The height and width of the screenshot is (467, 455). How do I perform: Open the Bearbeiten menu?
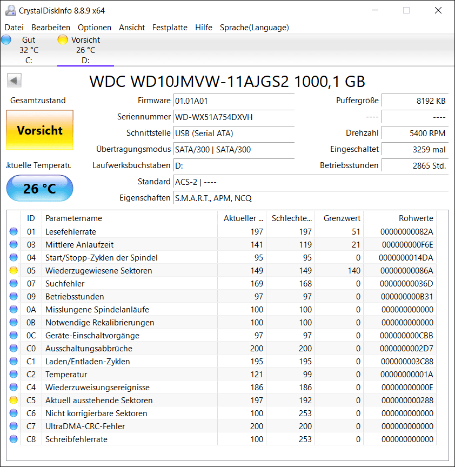pyautogui.click(x=51, y=28)
